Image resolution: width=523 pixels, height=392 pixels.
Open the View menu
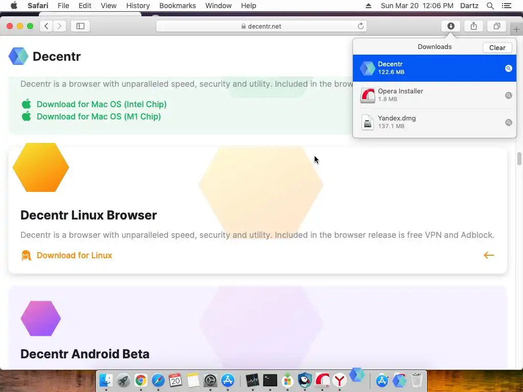108,6
